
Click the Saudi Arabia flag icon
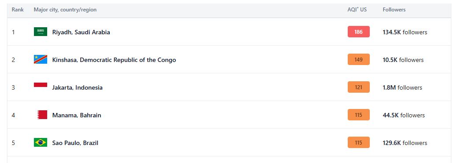tap(41, 32)
